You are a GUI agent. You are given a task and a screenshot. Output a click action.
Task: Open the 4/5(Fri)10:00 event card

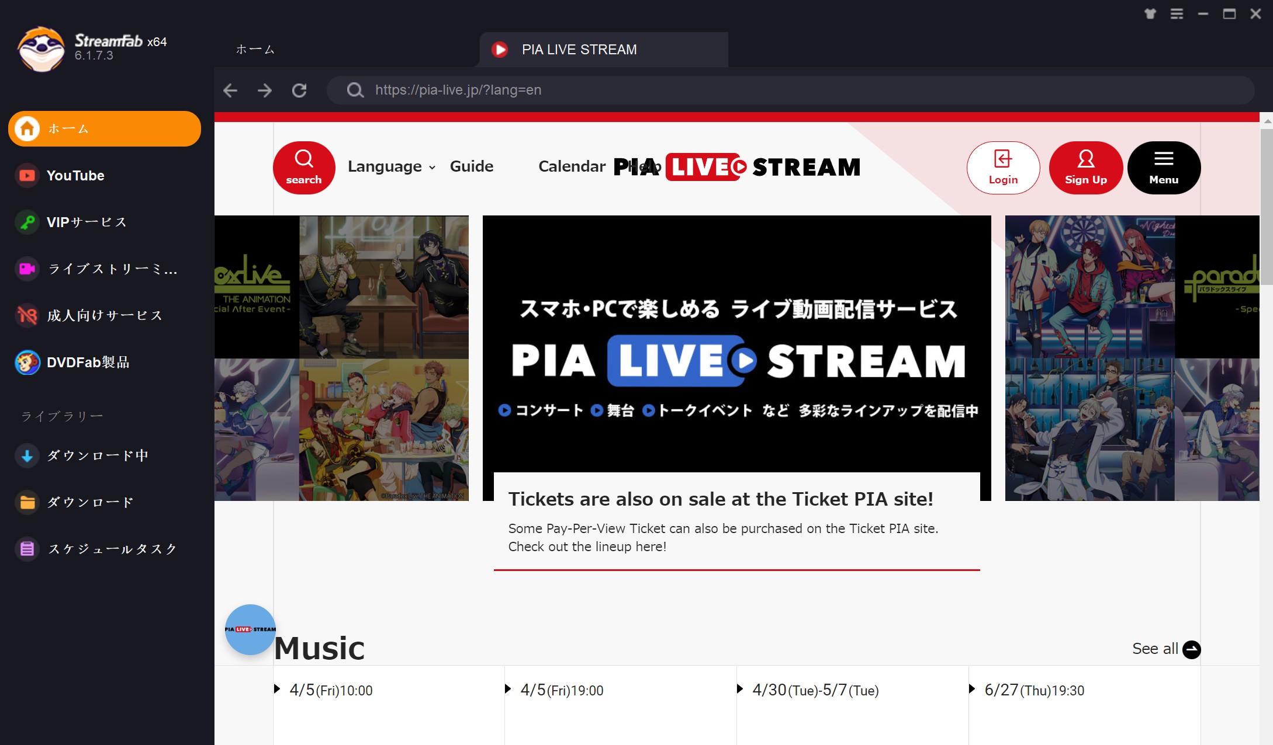(389, 705)
